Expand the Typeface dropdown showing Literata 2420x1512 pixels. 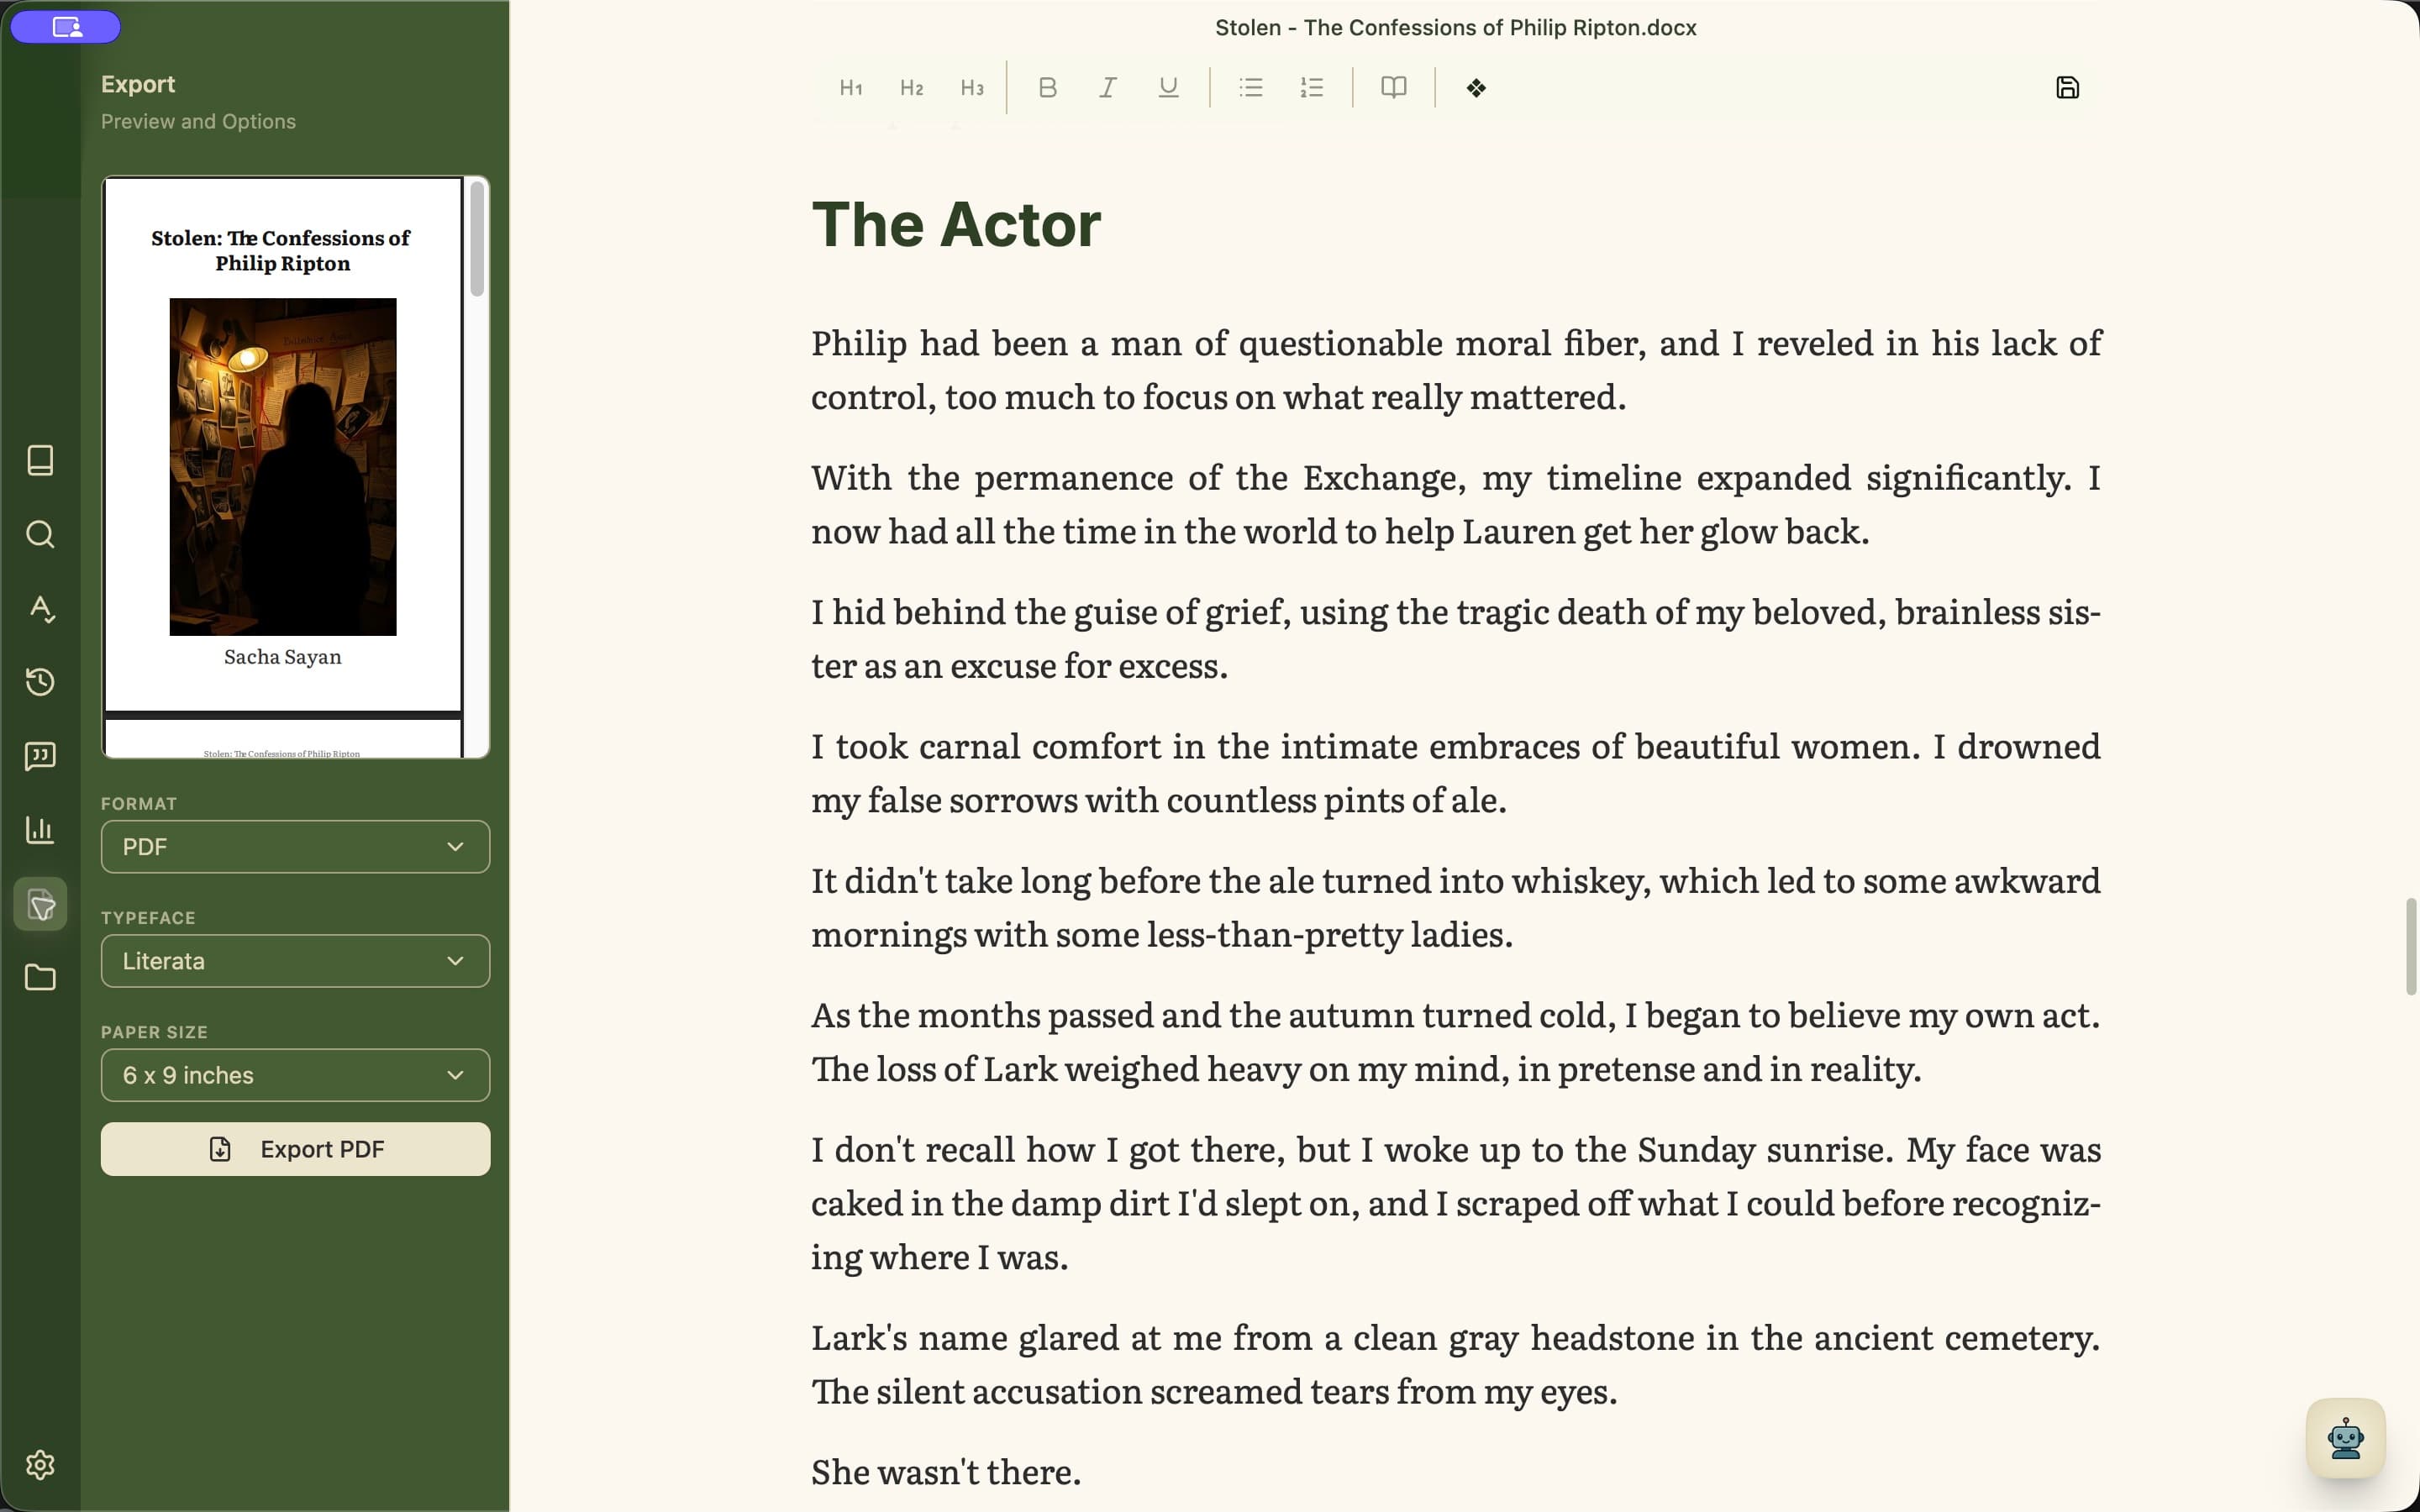coord(295,961)
